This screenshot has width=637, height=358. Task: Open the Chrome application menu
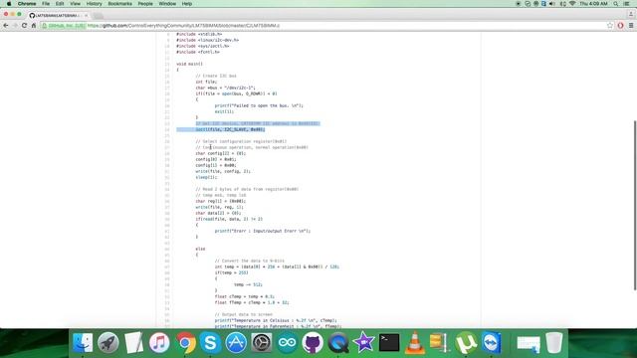tap(27, 4)
